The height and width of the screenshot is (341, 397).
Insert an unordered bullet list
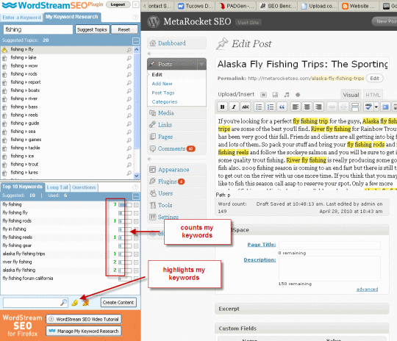coord(259,107)
